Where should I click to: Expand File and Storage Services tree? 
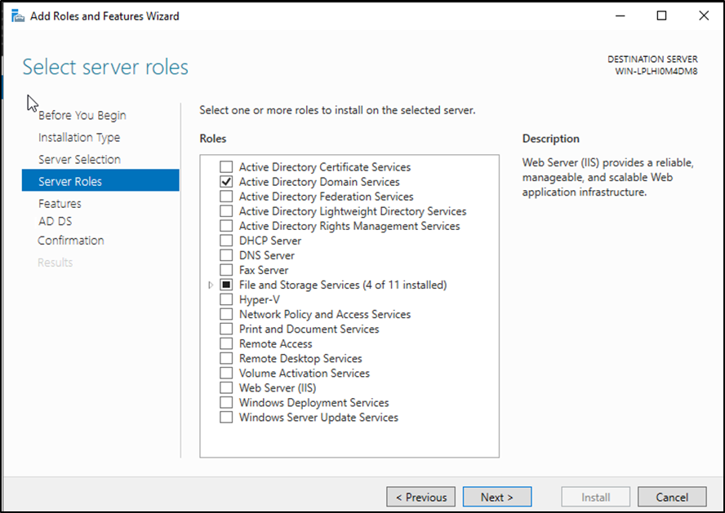click(211, 285)
